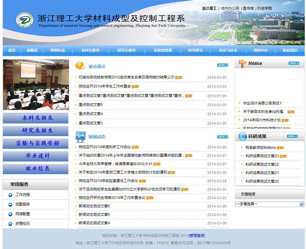Open 浙理校历 service link

(x=23, y=224)
